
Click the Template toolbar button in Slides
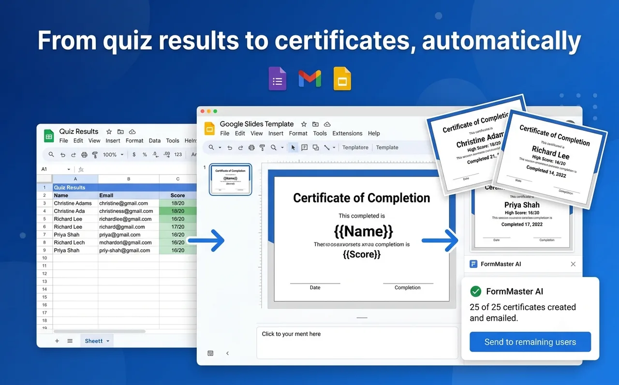coord(387,148)
